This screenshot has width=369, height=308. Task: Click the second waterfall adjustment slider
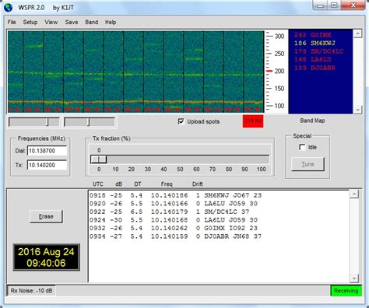point(90,122)
